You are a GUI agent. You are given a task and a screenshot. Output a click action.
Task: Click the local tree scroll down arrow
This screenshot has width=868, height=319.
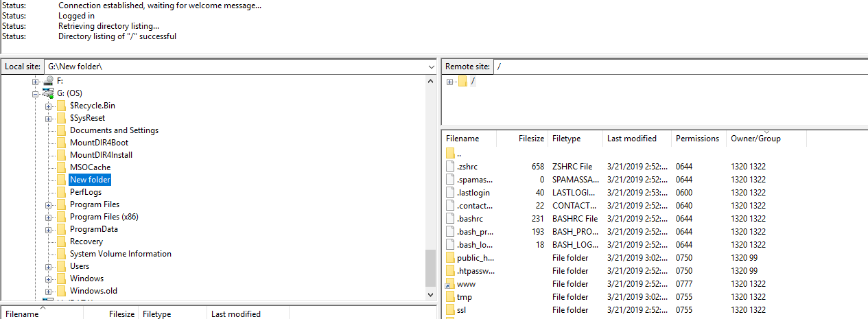pos(431,294)
